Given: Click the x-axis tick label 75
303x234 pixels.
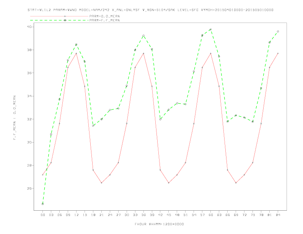Looking at the screenshot, I should [253, 215].
